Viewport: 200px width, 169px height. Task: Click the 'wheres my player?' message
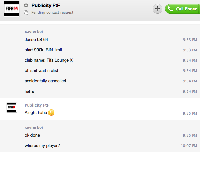[x=42, y=146]
